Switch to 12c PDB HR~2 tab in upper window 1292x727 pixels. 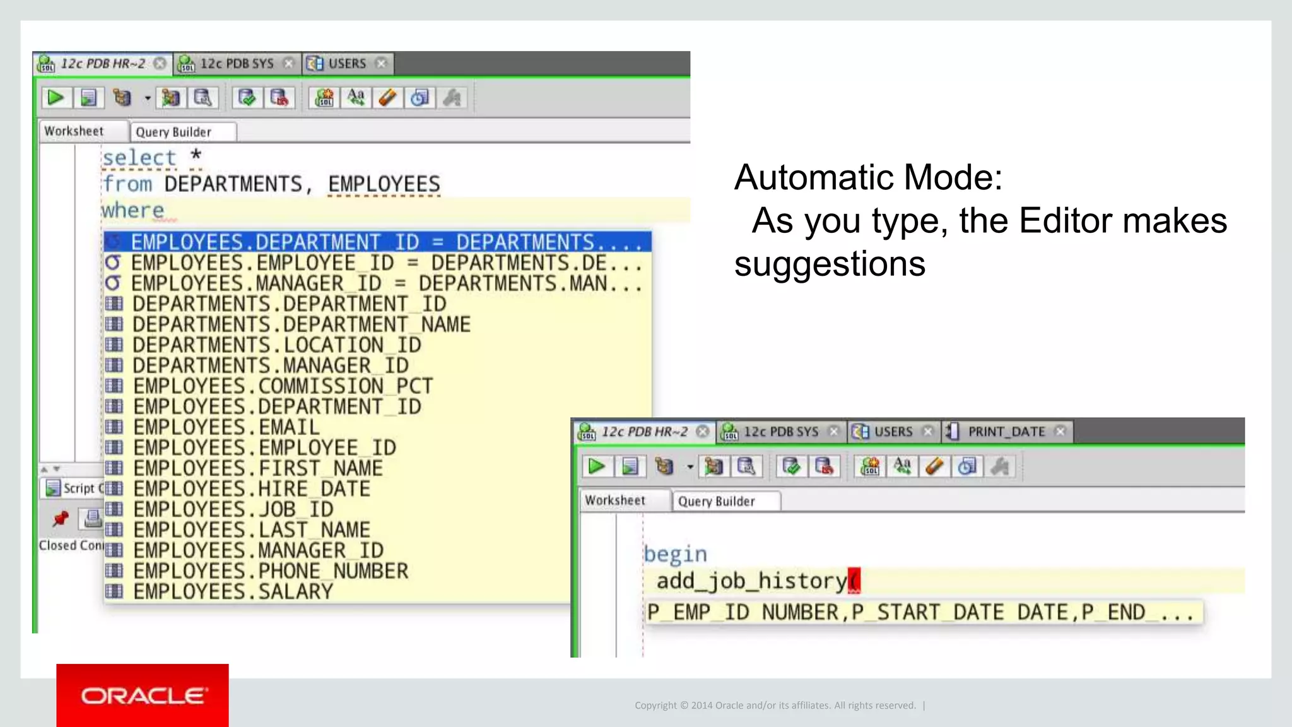point(102,64)
